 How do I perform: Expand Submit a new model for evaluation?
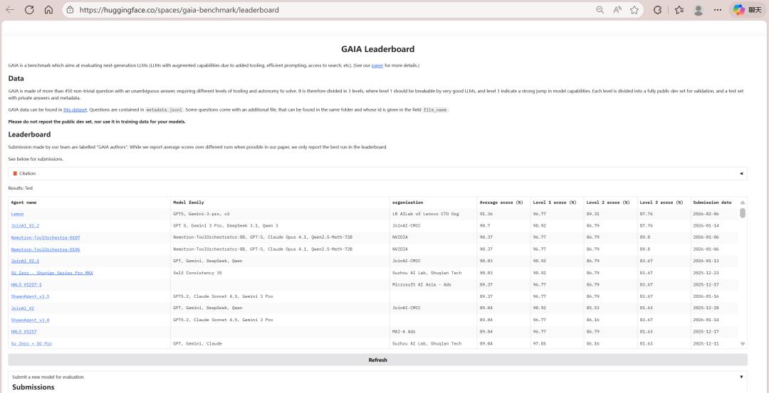tap(377, 377)
